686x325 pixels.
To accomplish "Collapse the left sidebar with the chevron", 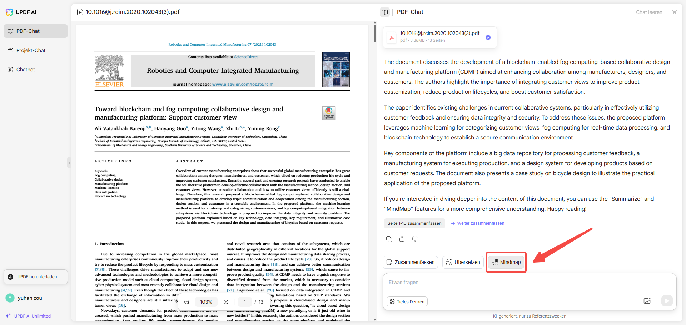I will (69, 163).
